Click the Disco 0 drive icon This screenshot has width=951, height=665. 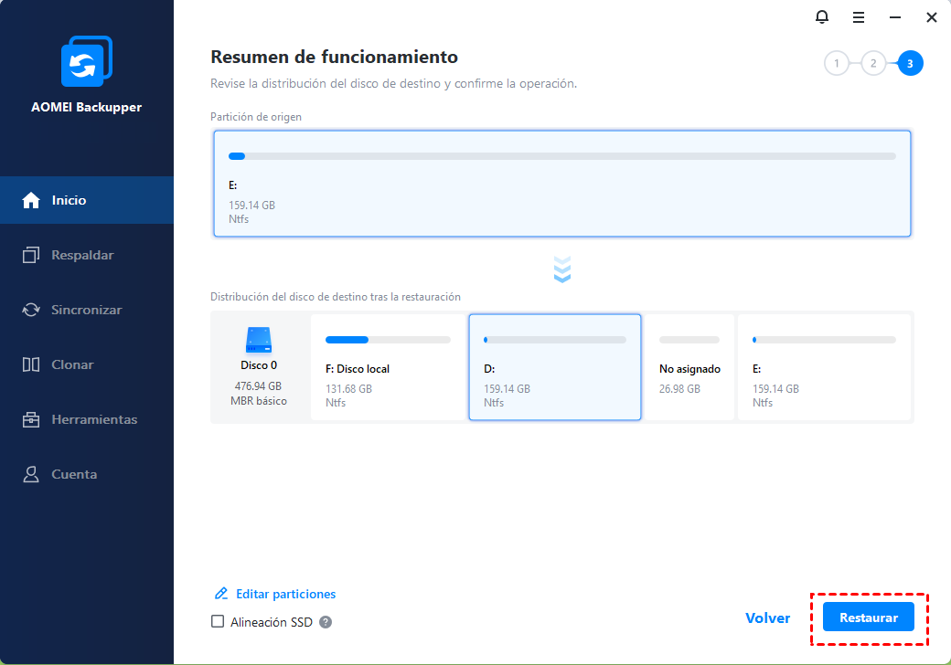click(259, 341)
